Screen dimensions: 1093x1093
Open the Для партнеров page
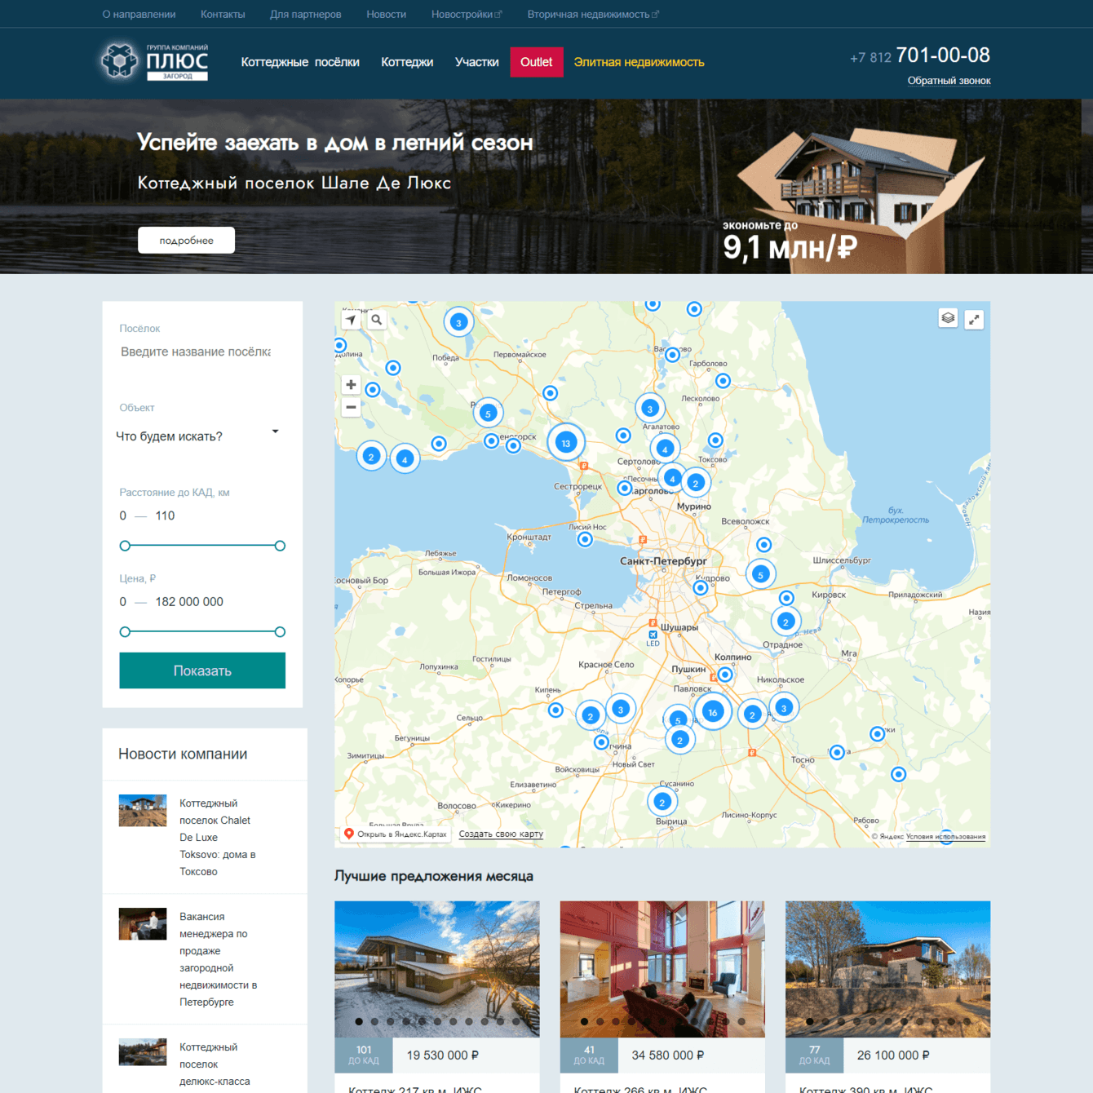[x=306, y=14]
